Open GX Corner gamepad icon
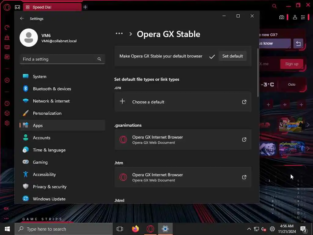 click(x=17, y=7)
